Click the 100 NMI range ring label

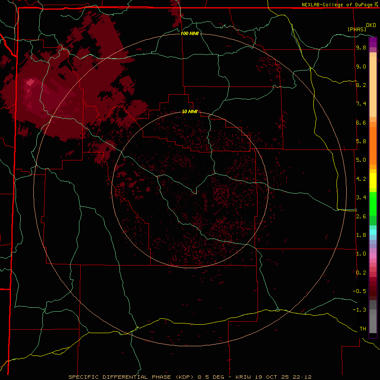[x=190, y=33]
